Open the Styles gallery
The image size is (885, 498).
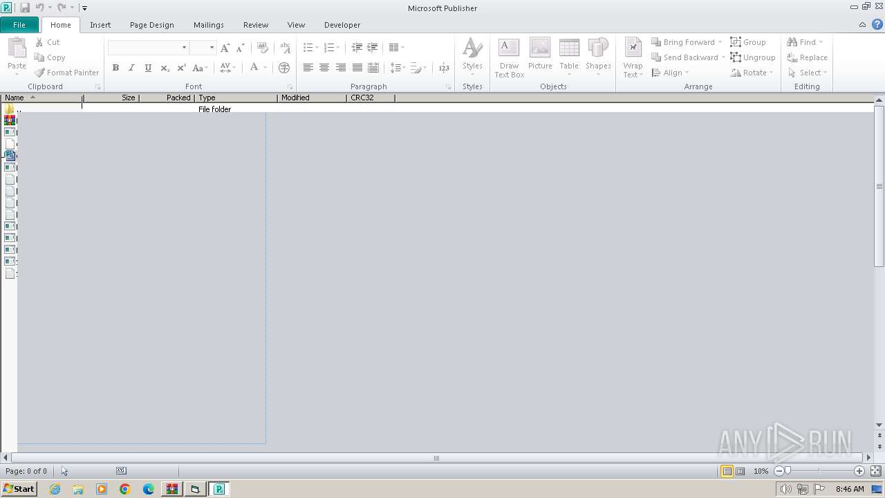tap(472, 58)
